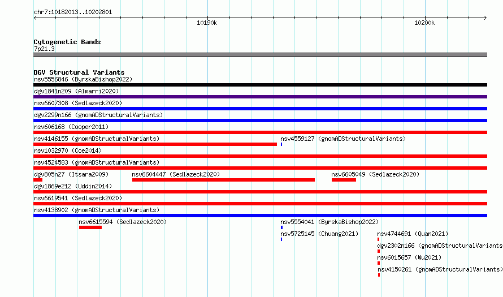
Task: Open nsv5554041 (ByrskaBishop2022) label
Action: (329, 222)
